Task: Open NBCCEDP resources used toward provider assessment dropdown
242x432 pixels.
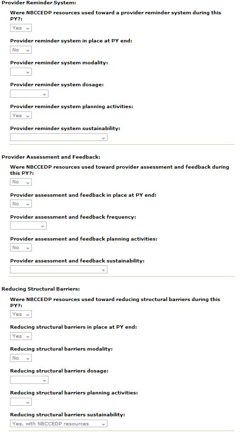Action: [21, 182]
